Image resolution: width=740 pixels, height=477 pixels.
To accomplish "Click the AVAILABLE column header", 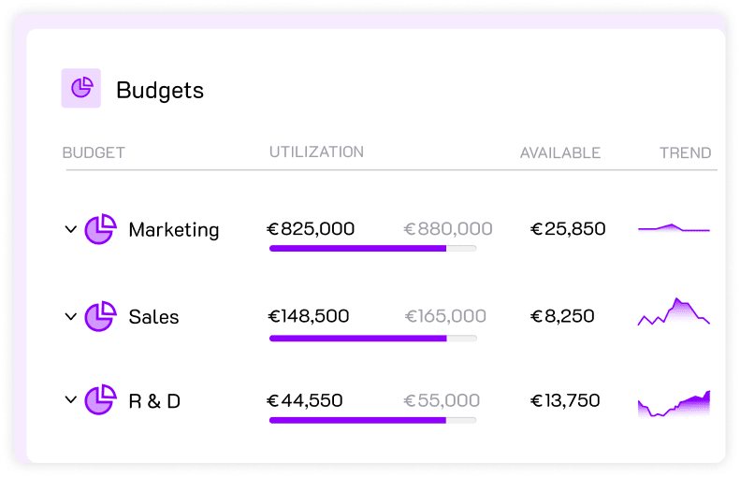I will (x=560, y=152).
